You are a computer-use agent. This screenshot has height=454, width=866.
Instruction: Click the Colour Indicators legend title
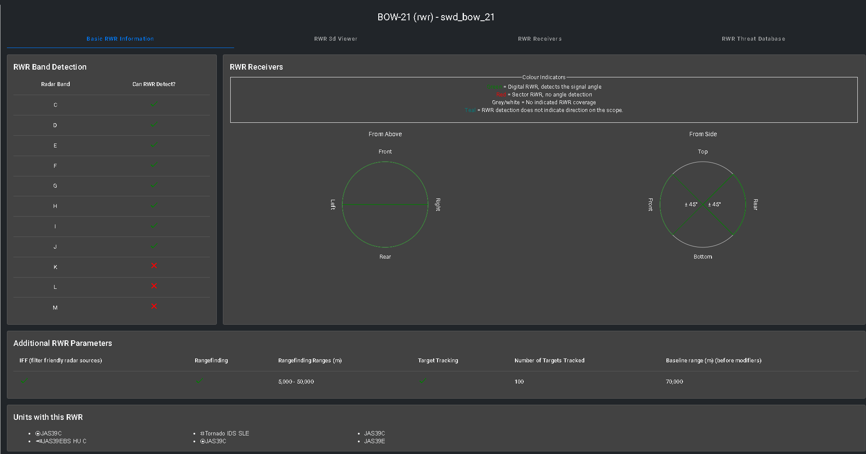pos(544,77)
